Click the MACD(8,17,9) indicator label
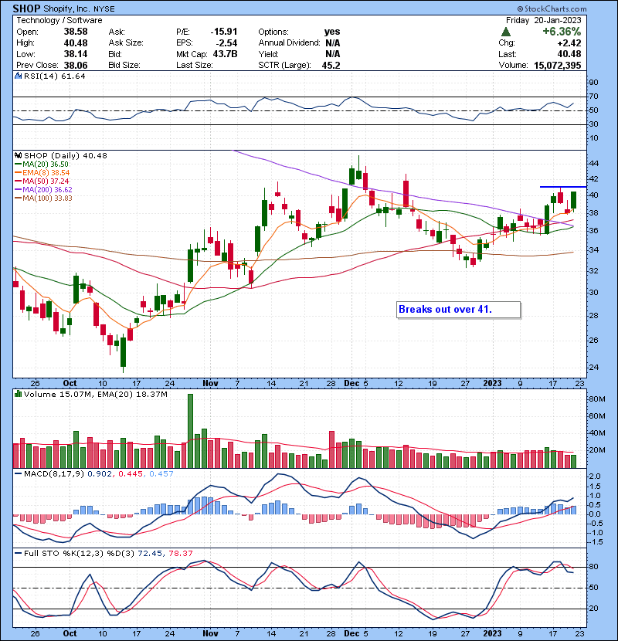 click(53, 474)
